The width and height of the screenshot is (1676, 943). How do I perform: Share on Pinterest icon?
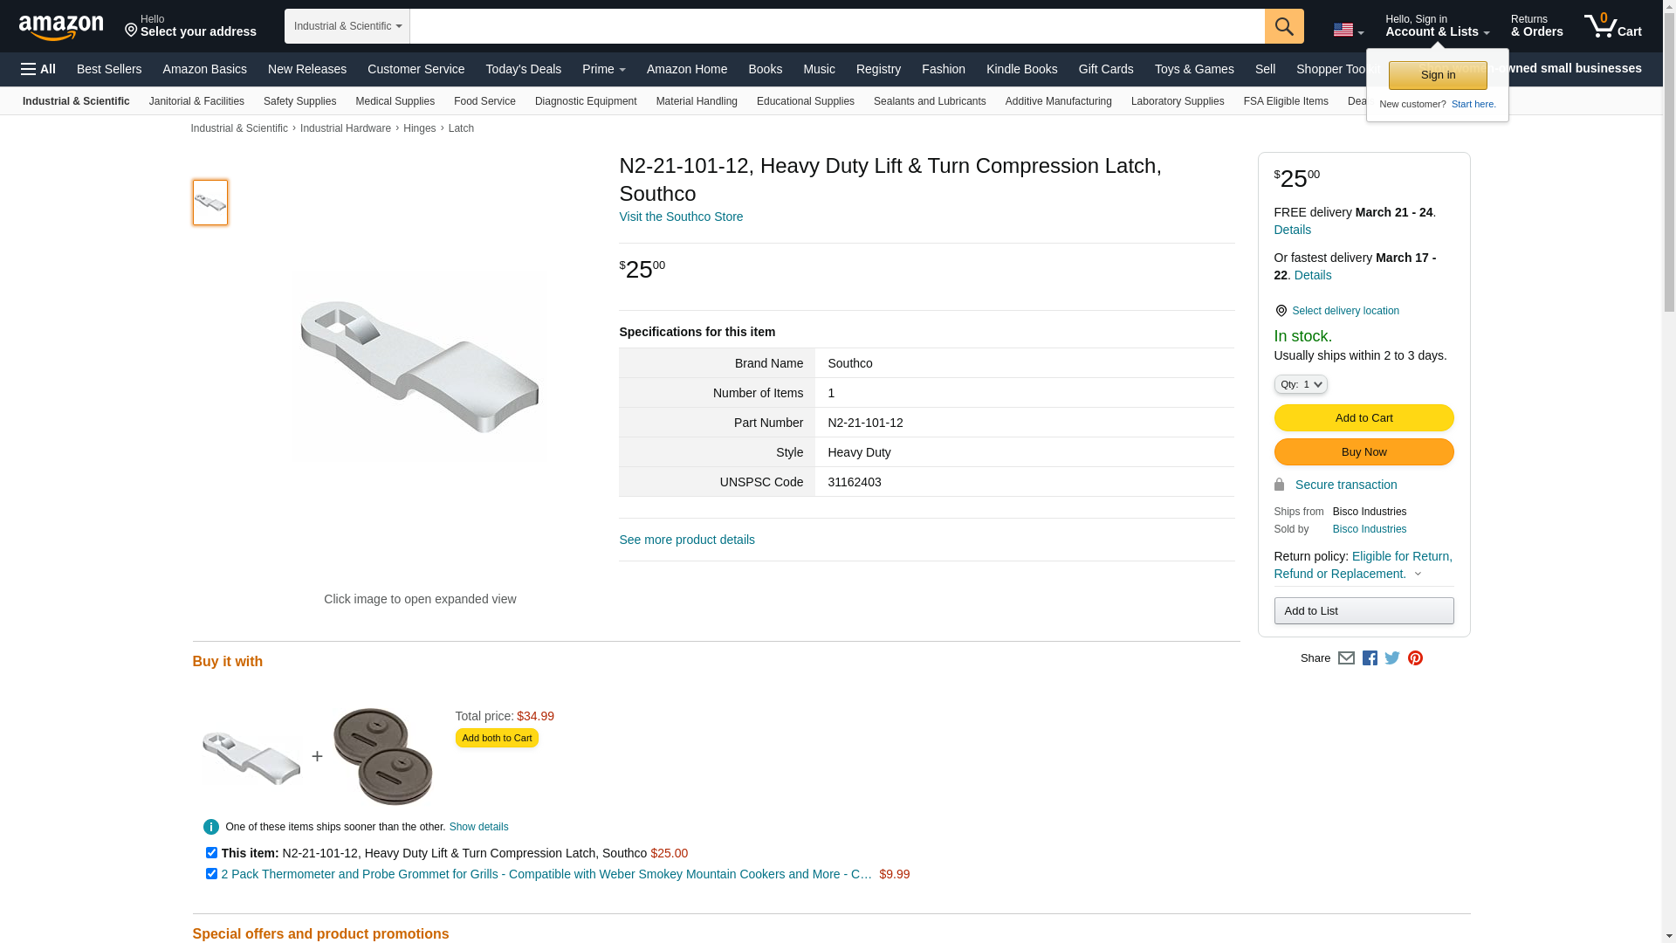[1415, 658]
